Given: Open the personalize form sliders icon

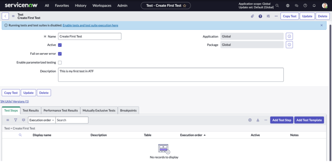Looking at the screenshot, I should coord(268,16).
